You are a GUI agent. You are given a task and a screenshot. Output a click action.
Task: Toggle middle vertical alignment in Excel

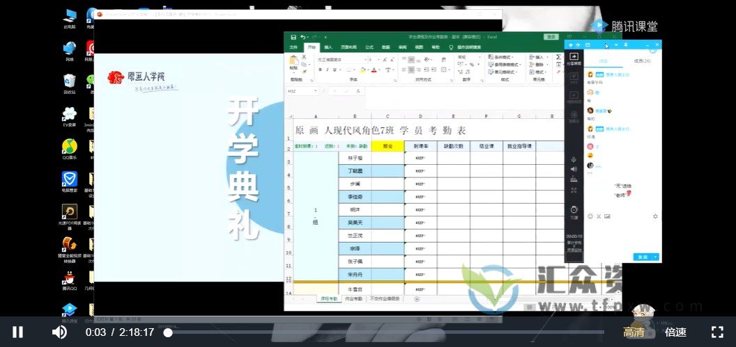(x=411, y=60)
